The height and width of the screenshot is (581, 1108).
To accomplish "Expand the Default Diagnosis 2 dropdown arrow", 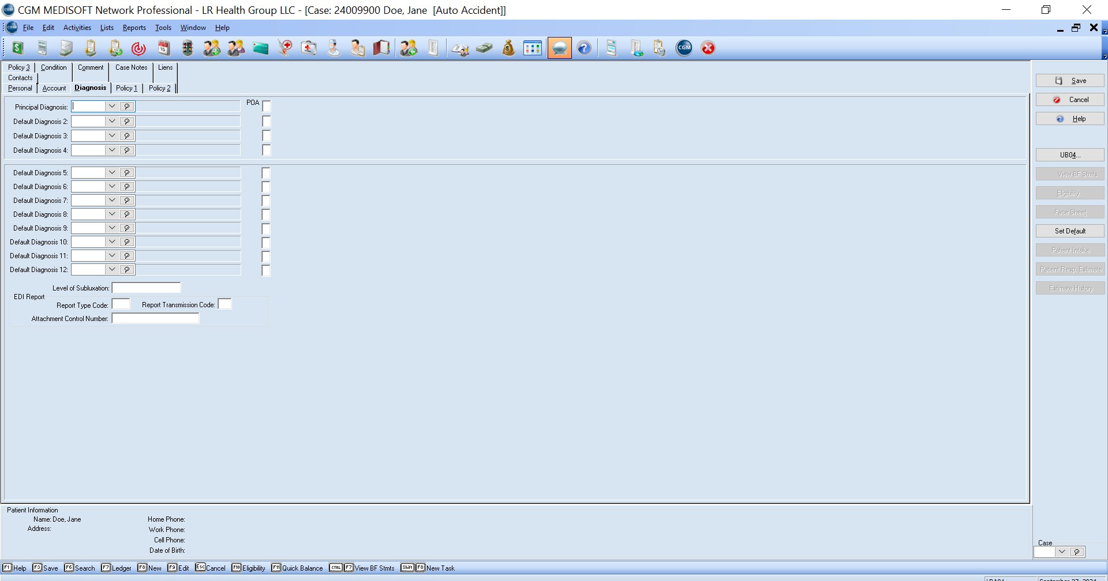I will [x=112, y=121].
